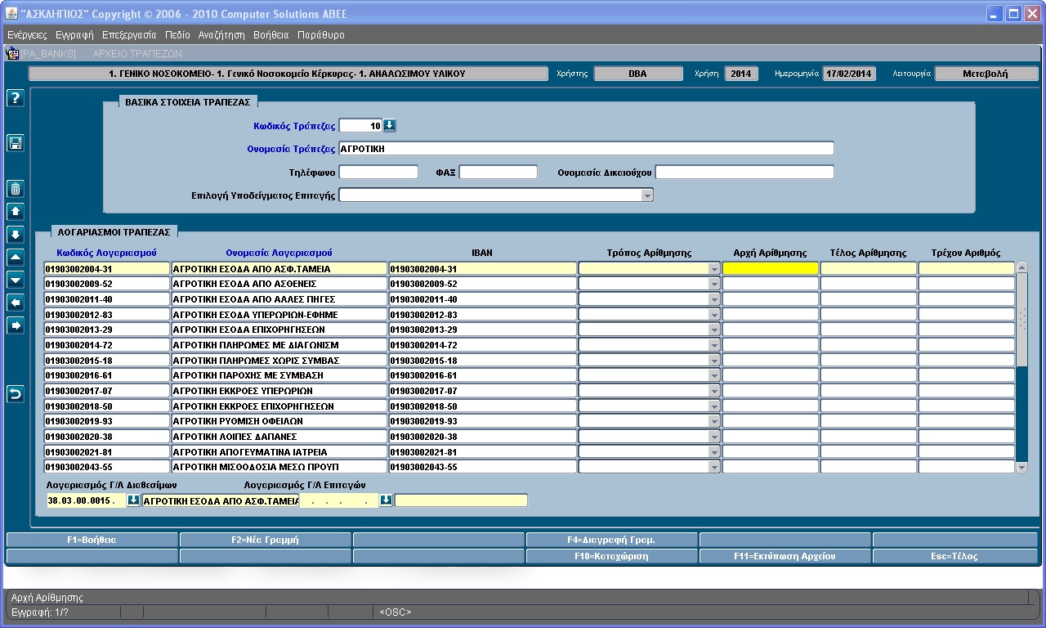Click into the Ονομασία Δικαιούχου field
This screenshot has height=628, width=1046.
(744, 172)
